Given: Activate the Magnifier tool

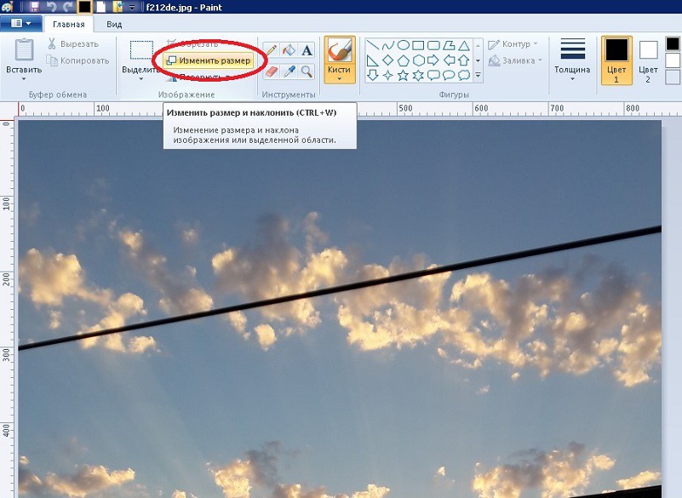Looking at the screenshot, I should 307,72.
